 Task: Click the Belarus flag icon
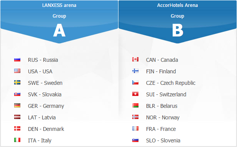(x=135, y=106)
